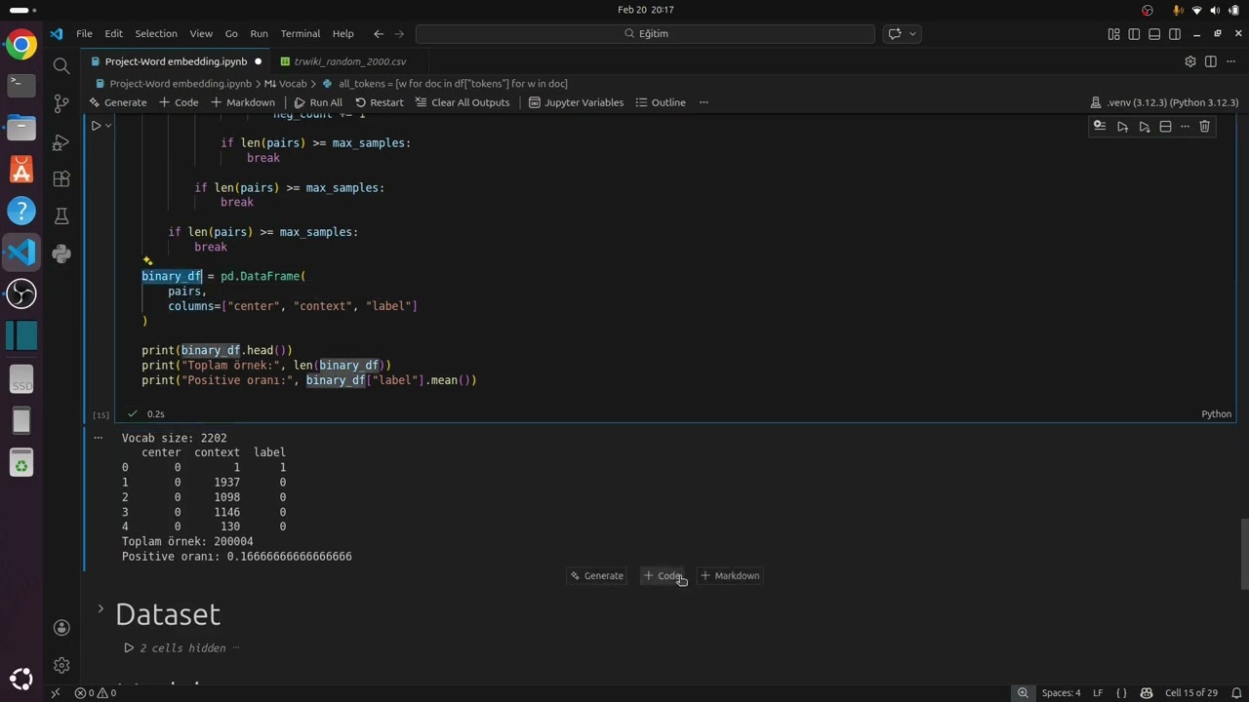
Task: Open Source Control view in activity bar
Action: (61, 103)
